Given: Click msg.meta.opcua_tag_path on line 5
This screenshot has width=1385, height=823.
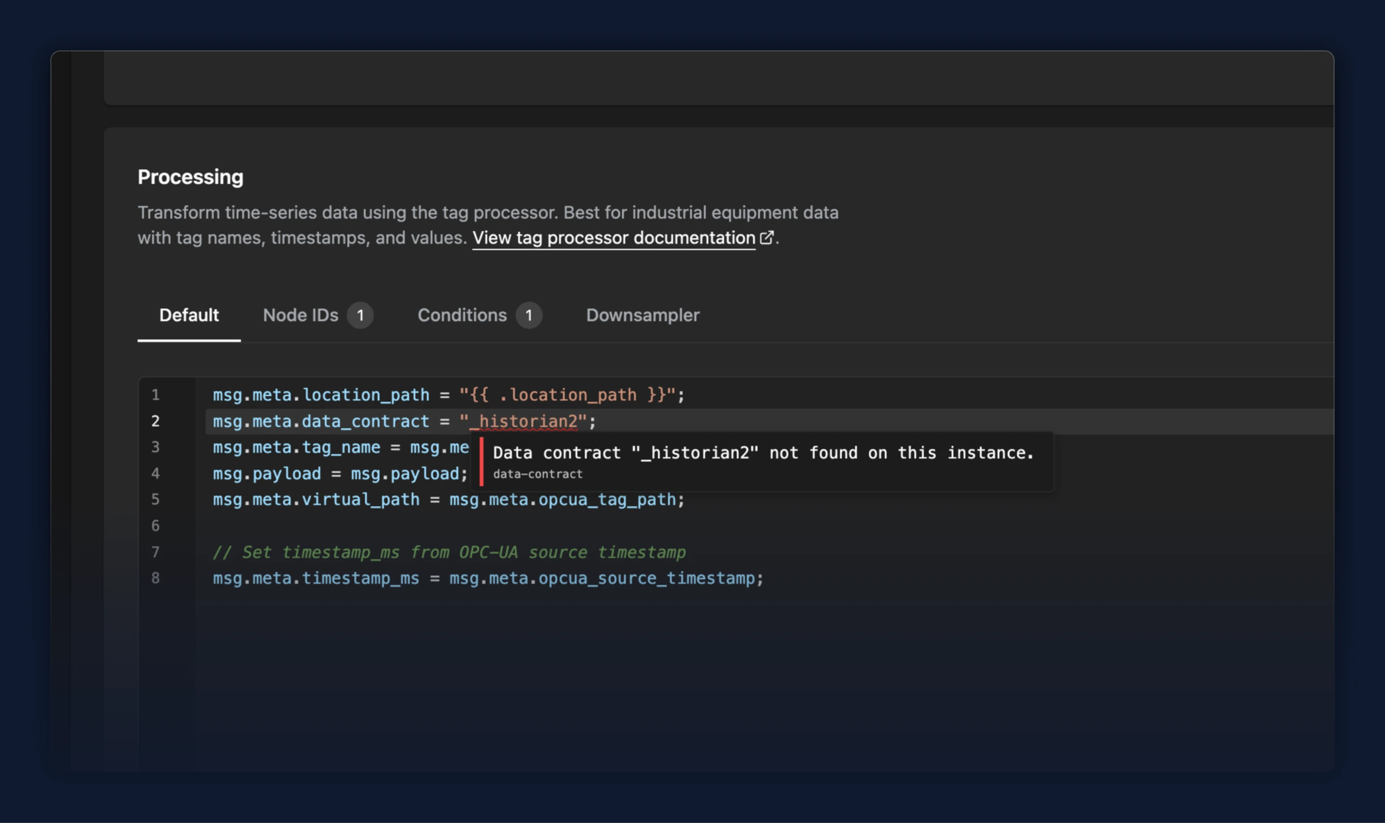Looking at the screenshot, I should tap(563, 500).
